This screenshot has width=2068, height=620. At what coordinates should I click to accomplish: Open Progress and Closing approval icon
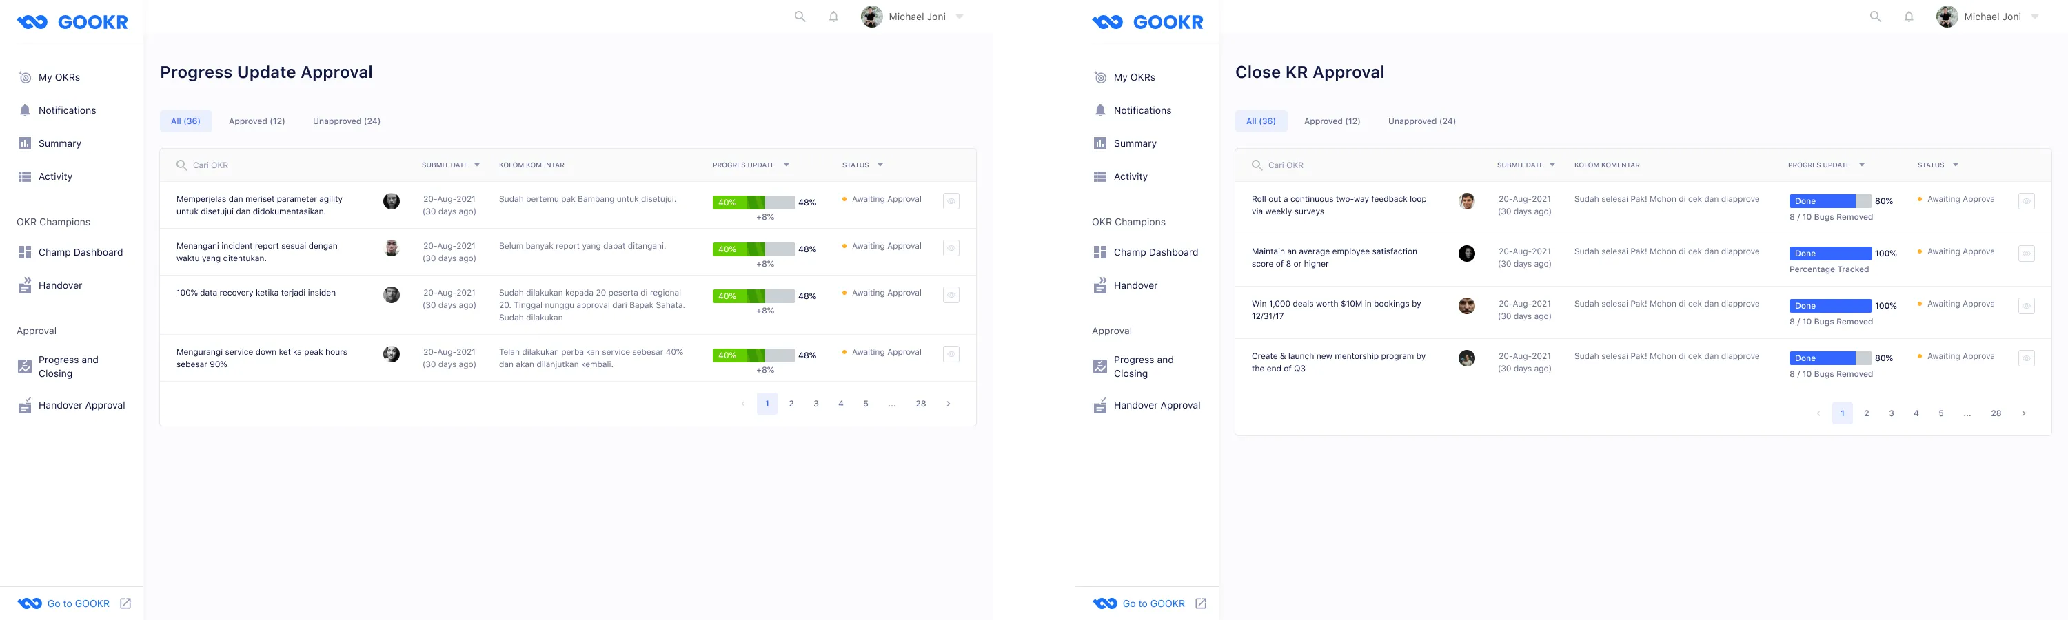pos(24,366)
